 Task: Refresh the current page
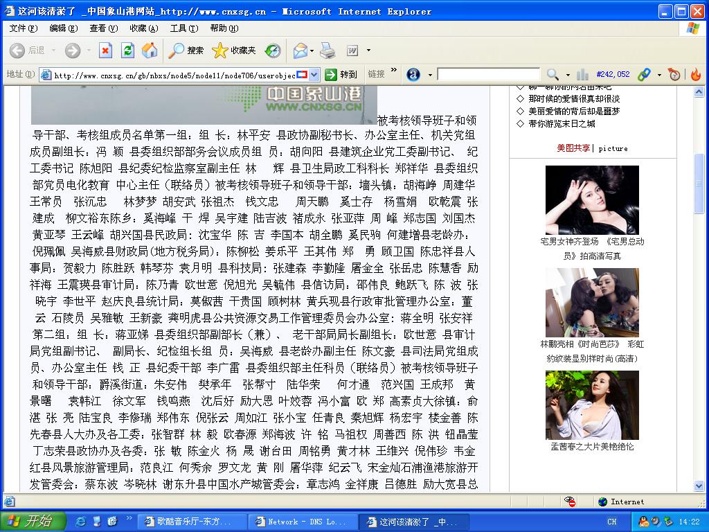click(127, 51)
